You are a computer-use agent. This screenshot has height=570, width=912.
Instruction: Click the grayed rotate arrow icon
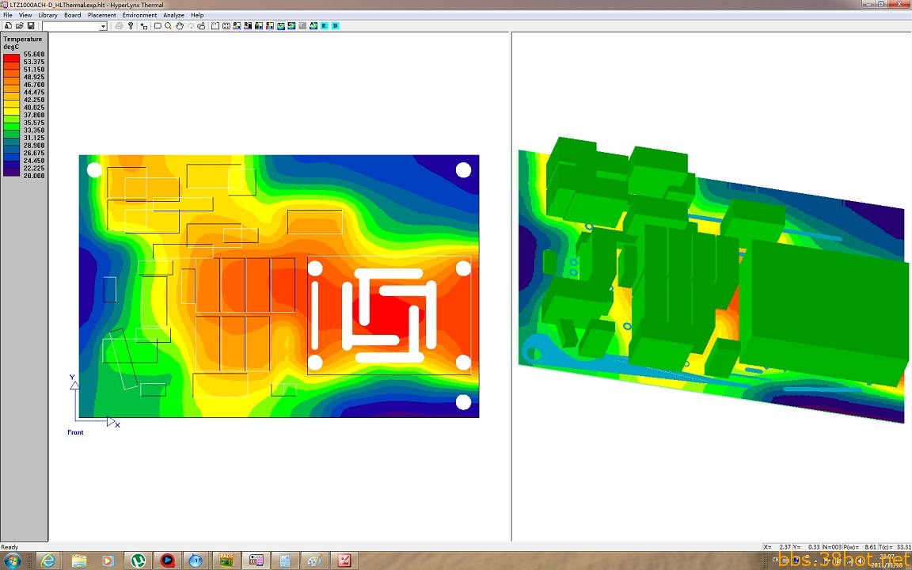(190, 25)
